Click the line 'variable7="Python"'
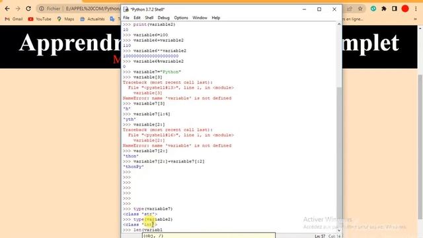Viewport: 423px width, 238px height. point(157,72)
